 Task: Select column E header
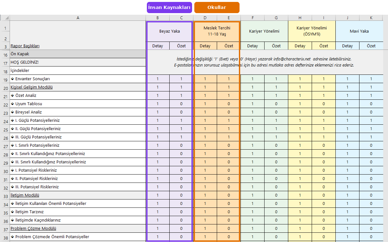click(x=229, y=18)
